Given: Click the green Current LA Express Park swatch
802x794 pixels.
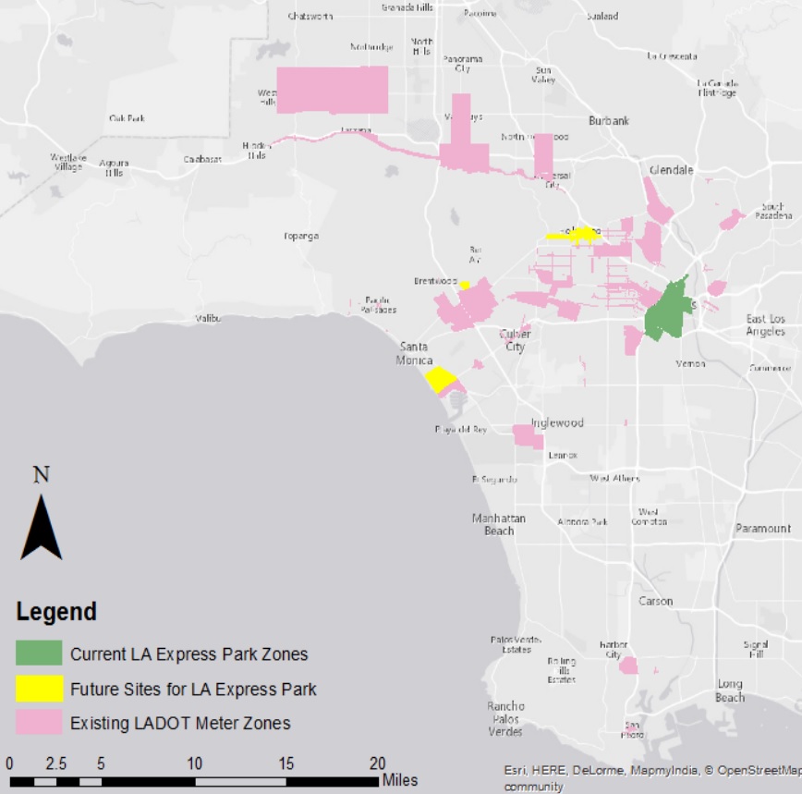Looking at the screenshot, I should click(39, 654).
